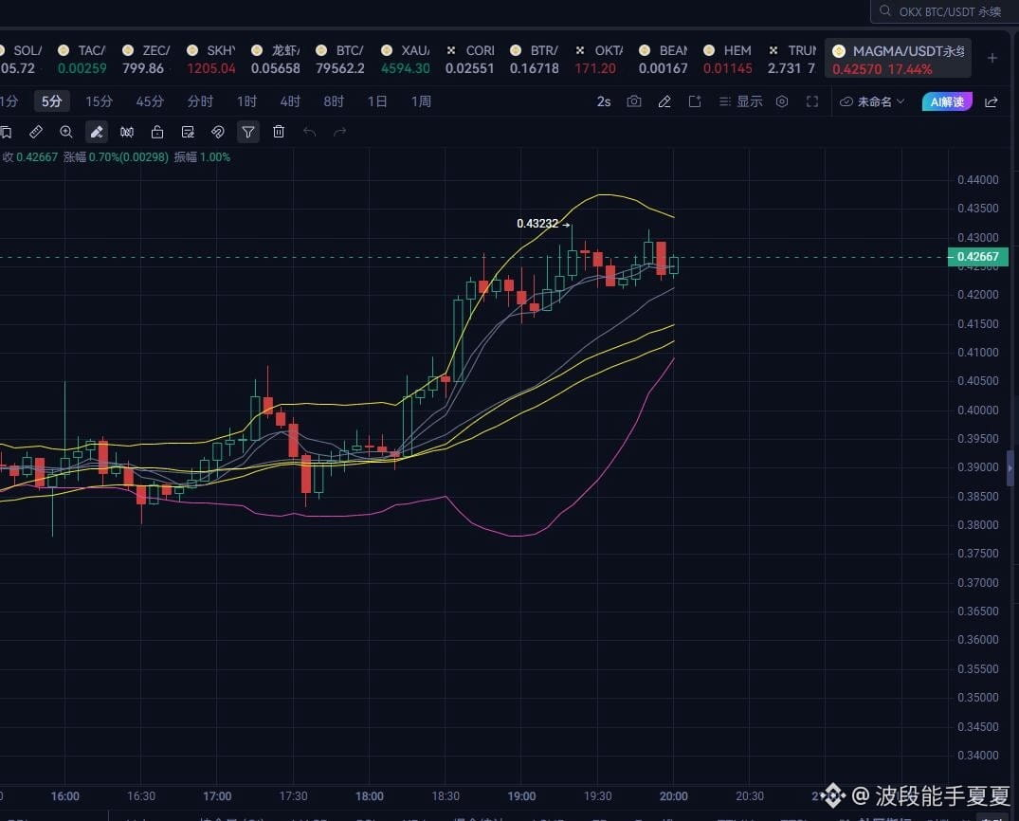Screen dimensions: 1019x821
Task: Open the note edit tool
Action: point(188,132)
